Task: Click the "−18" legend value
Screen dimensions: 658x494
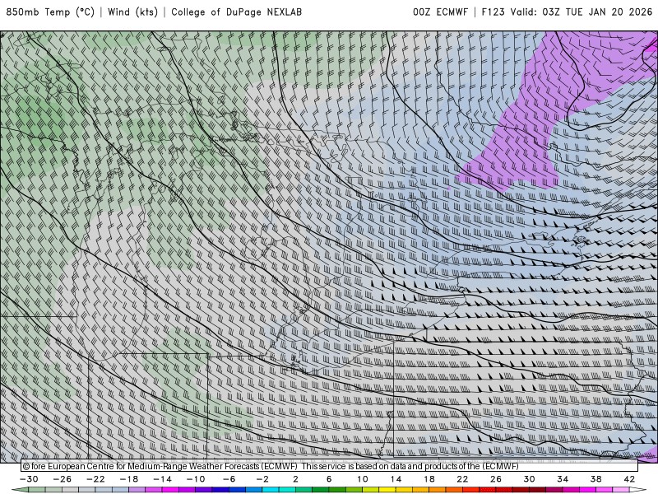Action: (129, 479)
